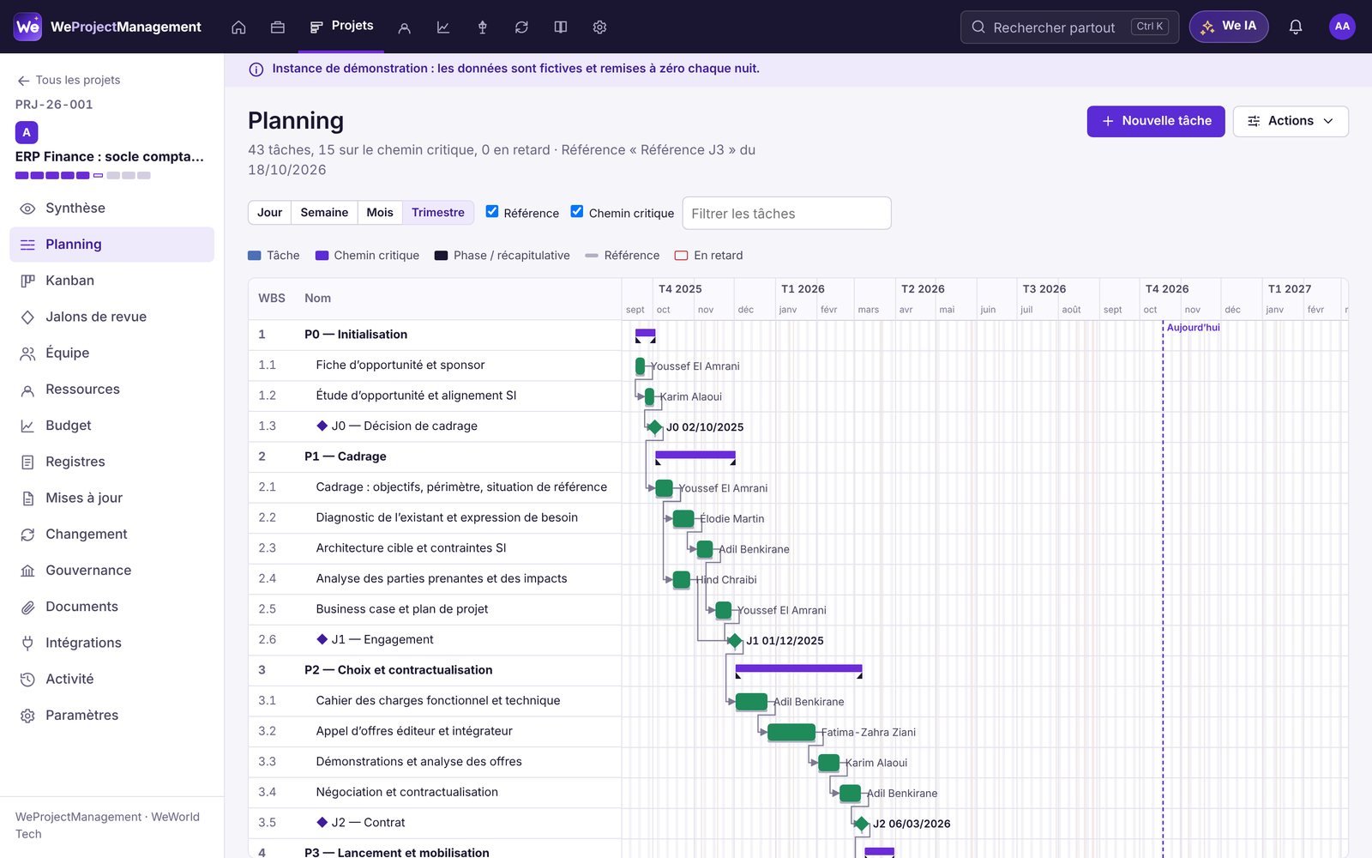Viewport: 1372px width, 858px height.
Task: Open Paramètres in the sidebar
Action: point(111,716)
